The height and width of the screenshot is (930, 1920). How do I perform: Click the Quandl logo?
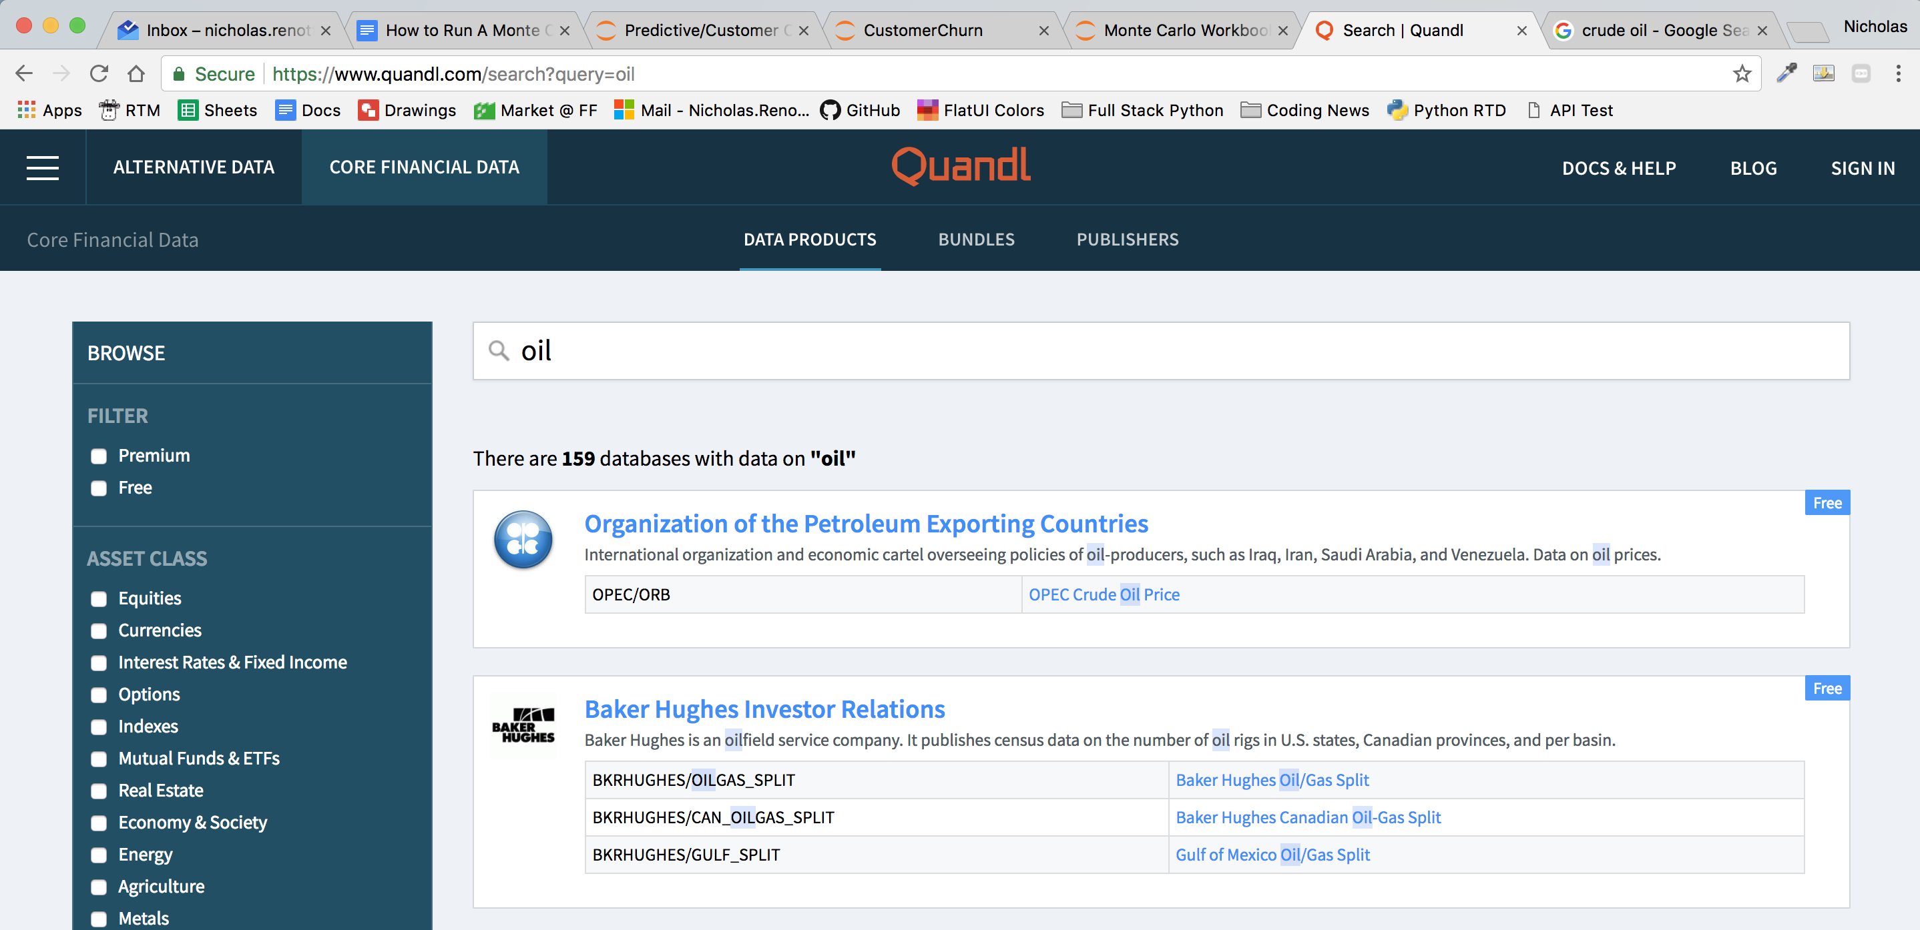(961, 165)
